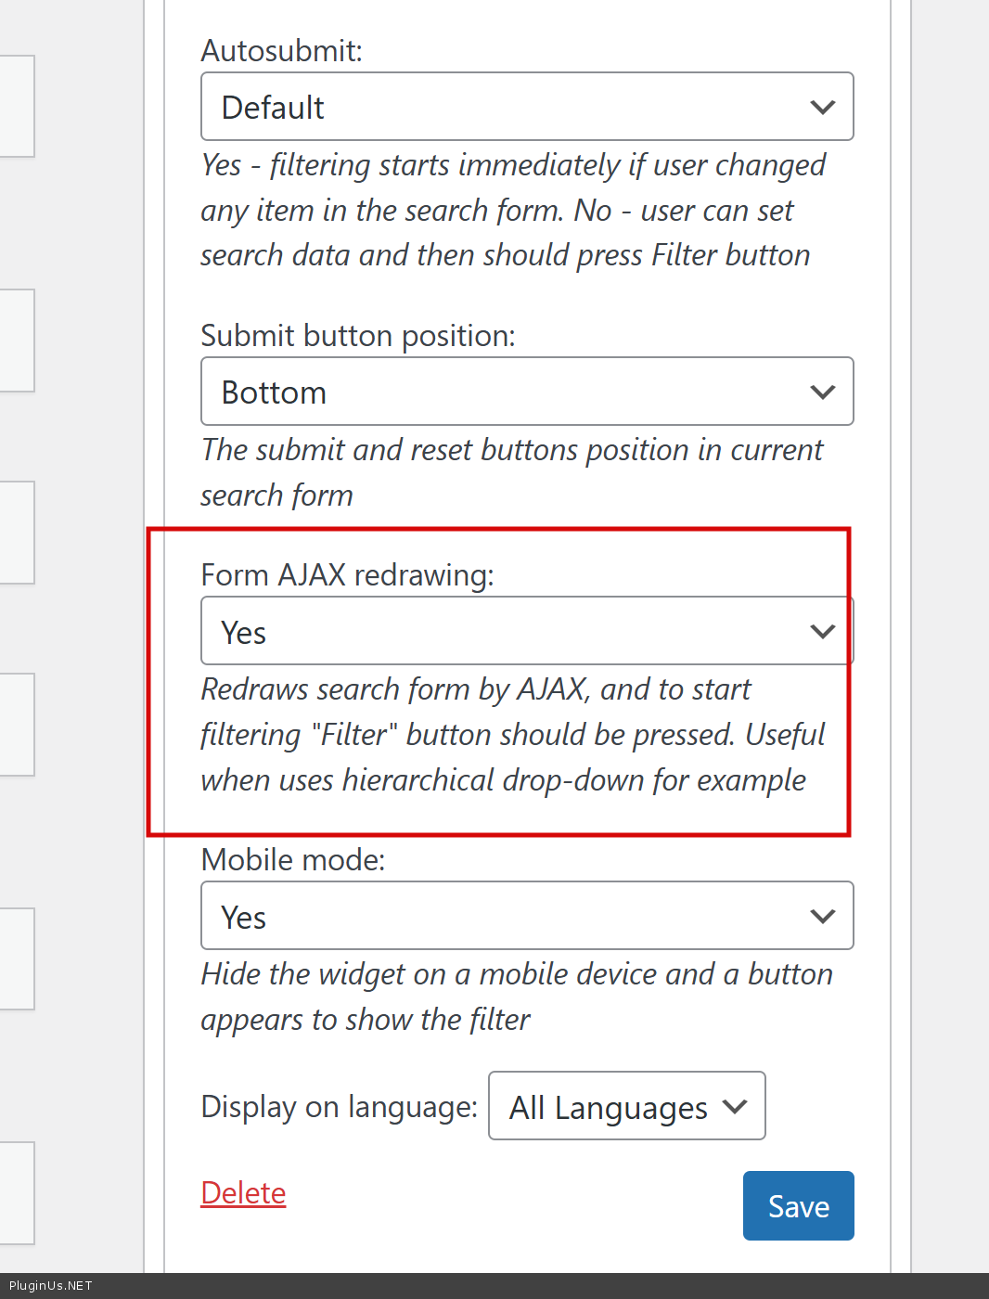Open the Autosubmit dropdown showing Default
The image size is (989, 1299).
501,108
